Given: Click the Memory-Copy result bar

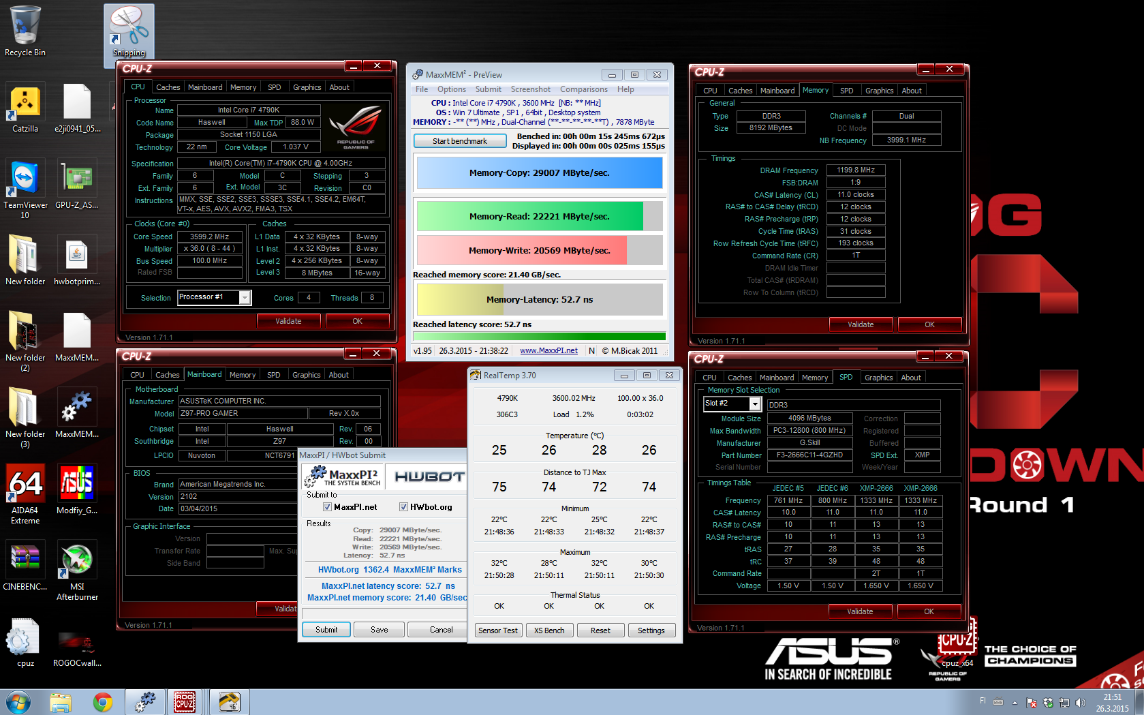Looking at the screenshot, I should [539, 173].
